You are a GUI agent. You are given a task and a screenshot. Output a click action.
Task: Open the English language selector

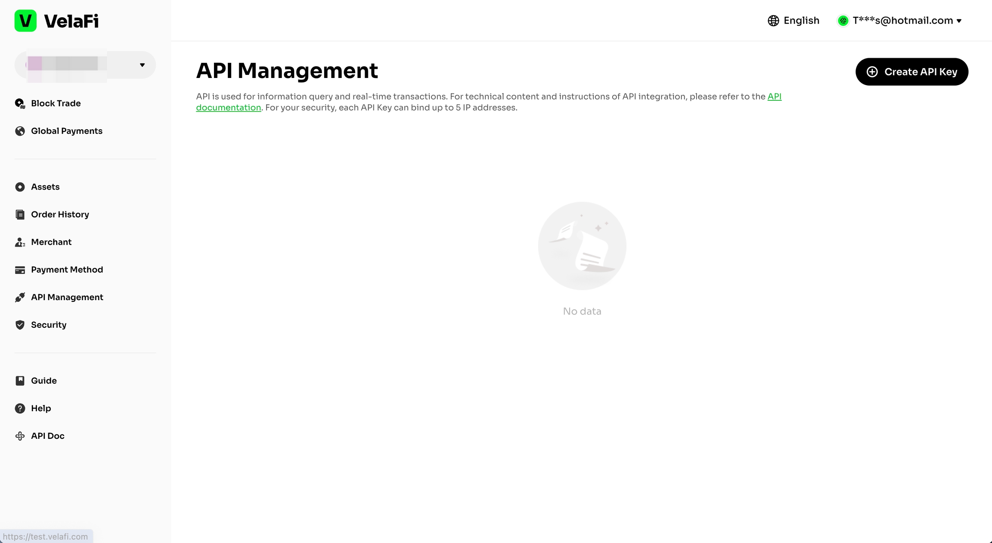(x=793, y=21)
